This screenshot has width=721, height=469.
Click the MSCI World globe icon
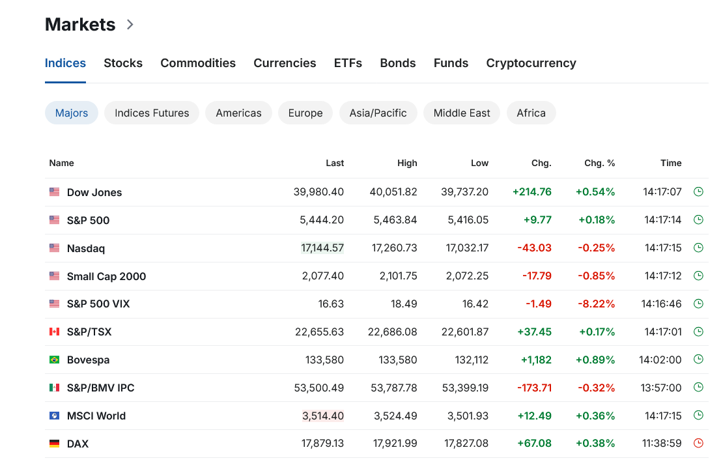click(x=54, y=416)
